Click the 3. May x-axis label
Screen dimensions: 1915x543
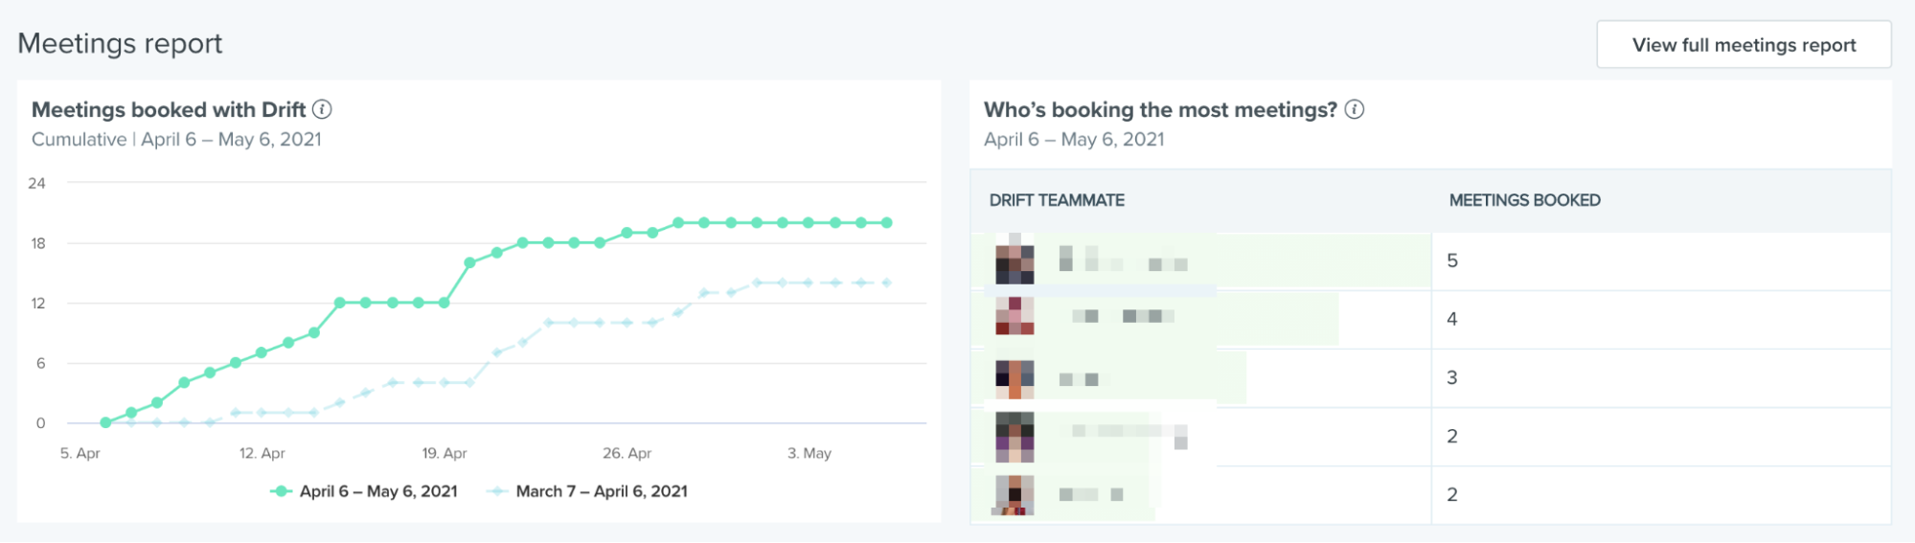click(x=809, y=453)
